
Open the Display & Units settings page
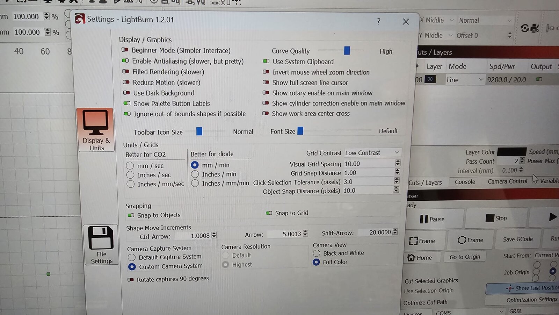point(95,130)
